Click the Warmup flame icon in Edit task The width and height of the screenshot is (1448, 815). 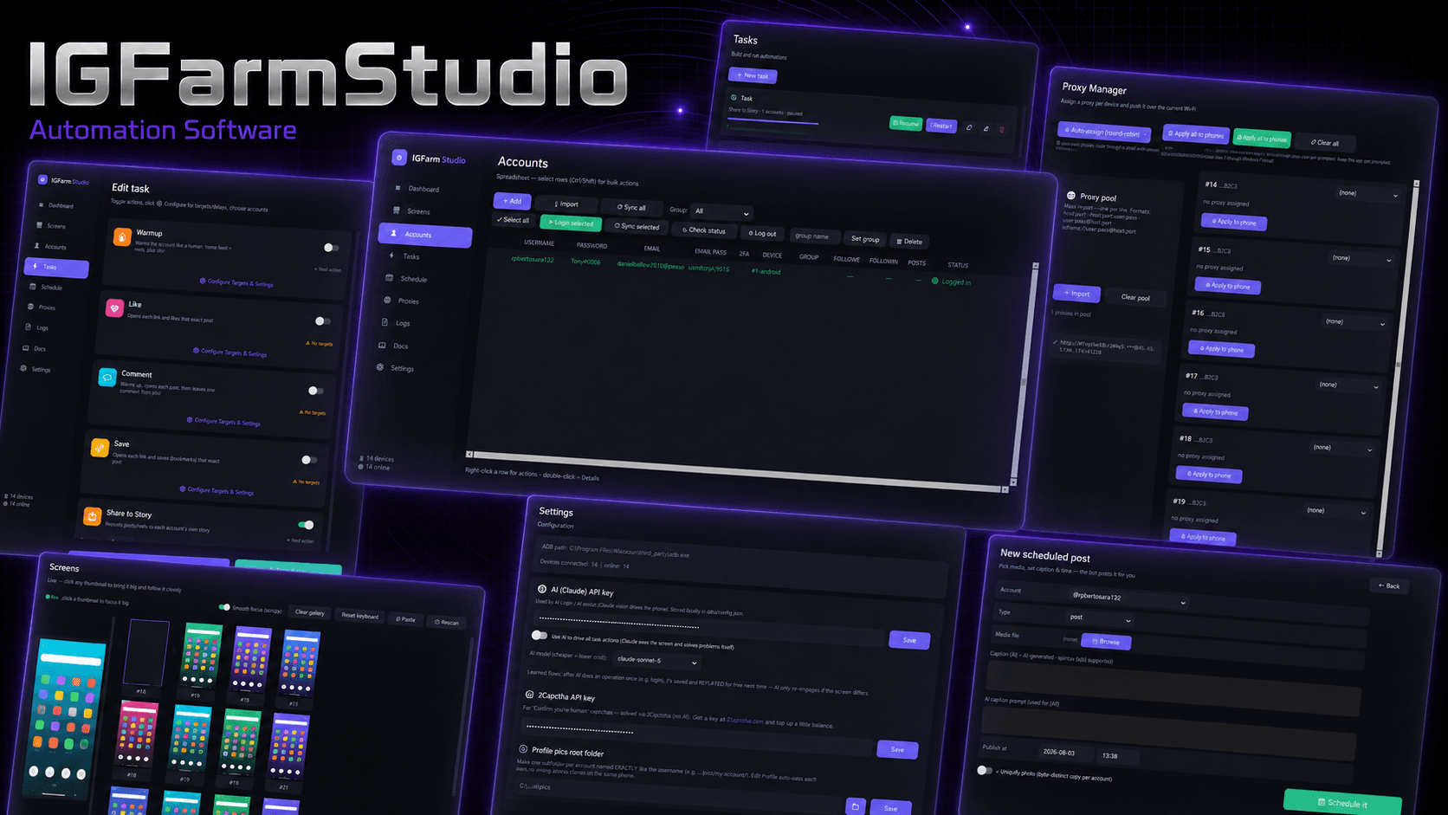(122, 236)
